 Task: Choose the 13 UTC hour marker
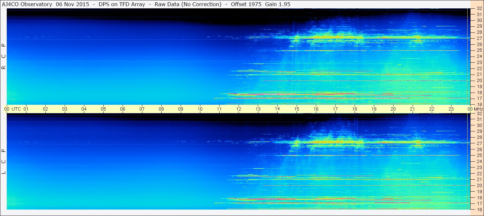click(x=258, y=109)
